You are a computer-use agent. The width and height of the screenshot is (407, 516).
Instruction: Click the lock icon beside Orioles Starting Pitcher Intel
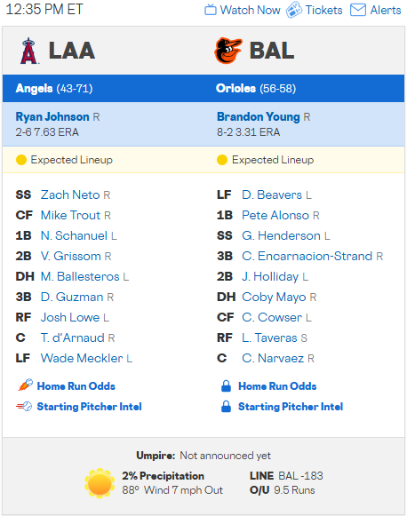pos(227,407)
